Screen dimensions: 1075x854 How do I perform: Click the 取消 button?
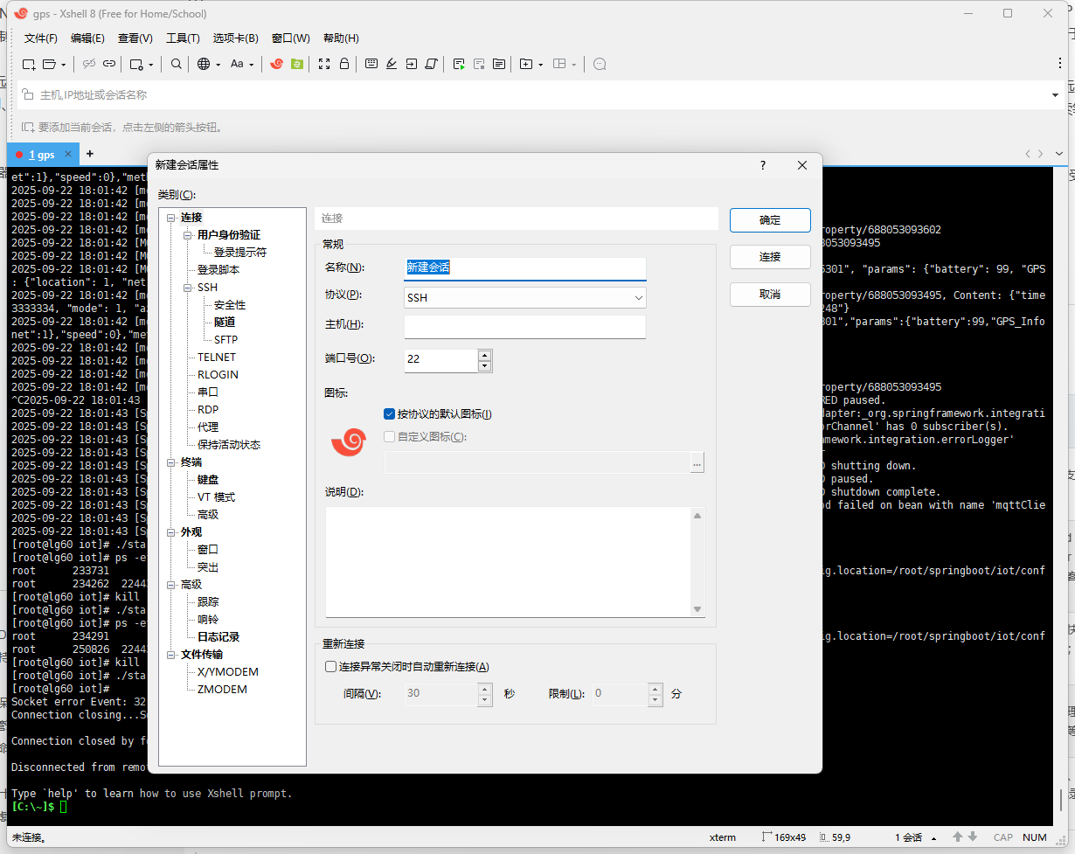tap(770, 295)
